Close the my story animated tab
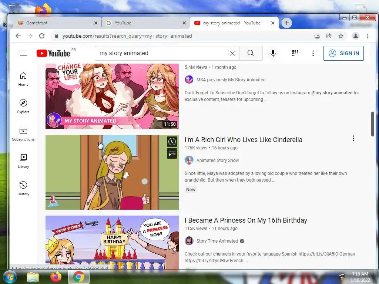The width and height of the screenshot is (379, 284). click(x=273, y=23)
